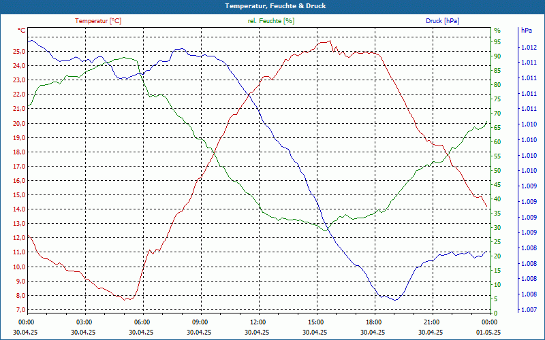The image size is (545, 340).
Task: Click the 19,0 temperature axis value
Action: 19,137
